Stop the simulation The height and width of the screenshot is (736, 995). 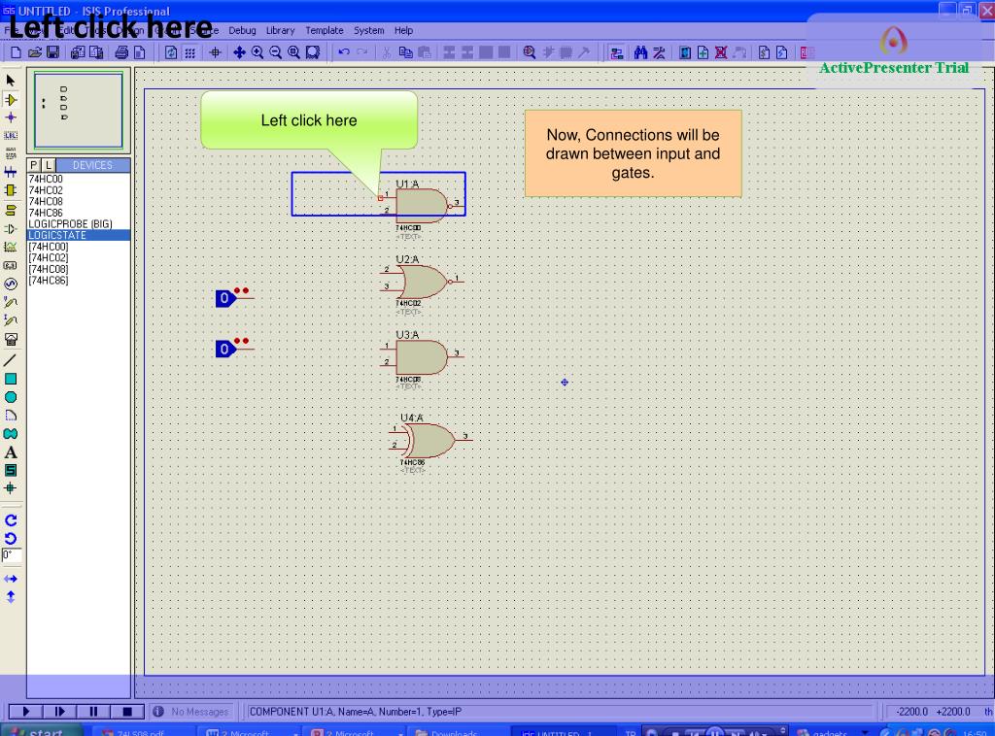coord(127,712)
